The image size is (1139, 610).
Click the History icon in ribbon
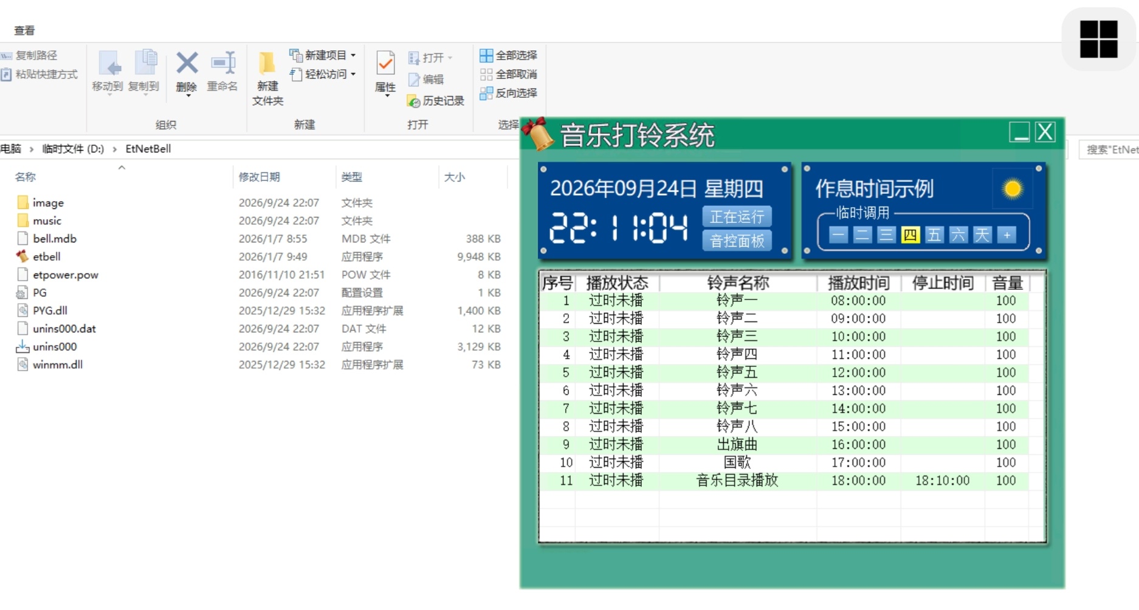(x=414, y=101)
